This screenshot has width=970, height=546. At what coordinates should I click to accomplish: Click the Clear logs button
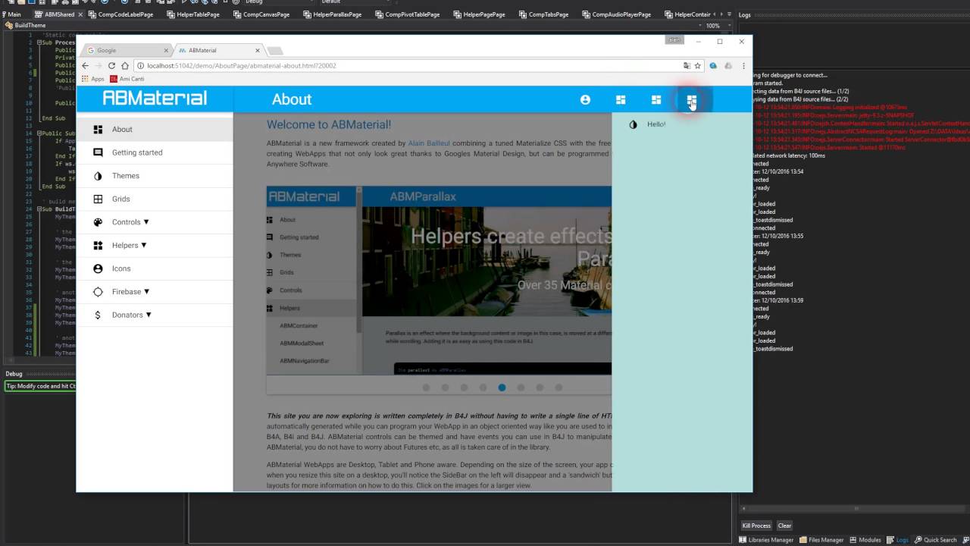(784, 526)
